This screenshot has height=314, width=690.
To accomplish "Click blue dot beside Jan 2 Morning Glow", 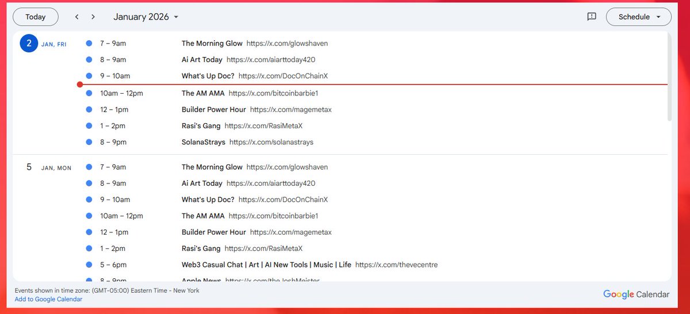I will coord(89,43).
